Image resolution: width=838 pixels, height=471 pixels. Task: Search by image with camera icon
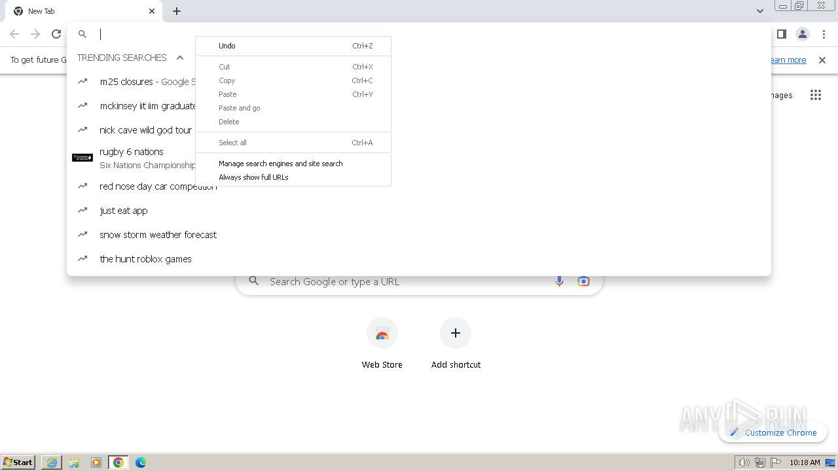(x=583, y=281)
